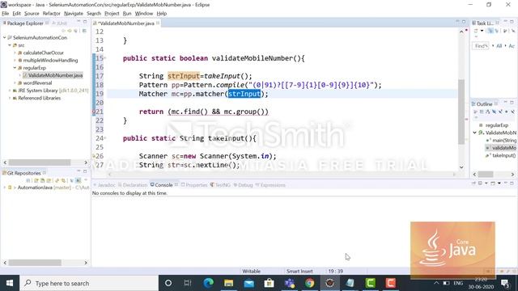Open the Source menu
Viewport: 518px width, 291px height.
point(32,14)
